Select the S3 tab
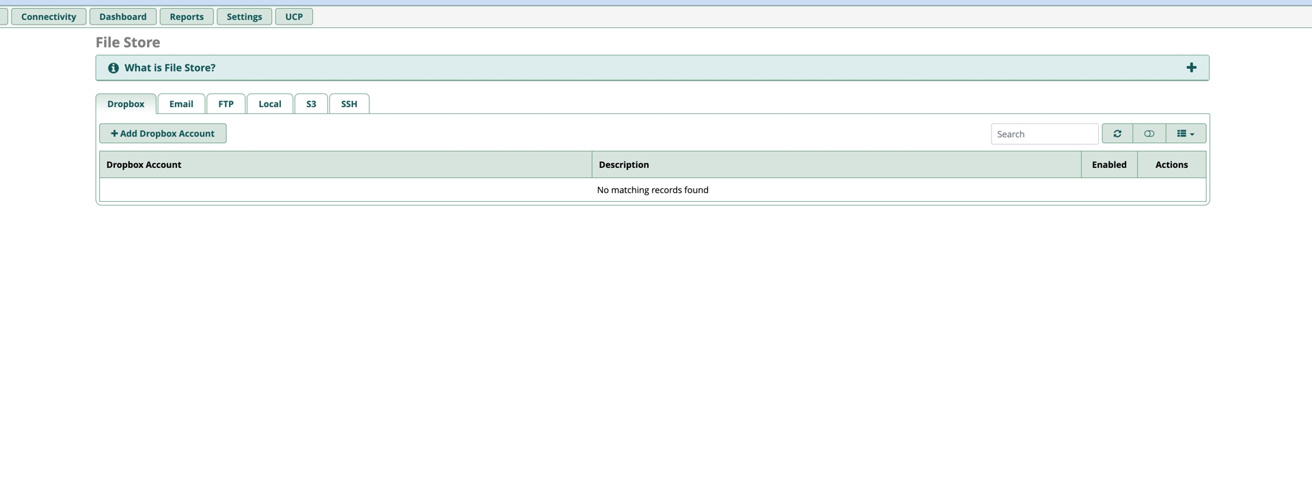The image size is (1312, 479). (x=311, y=104)
